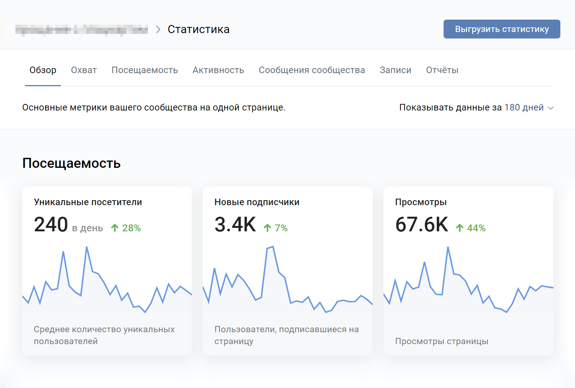Switch to the Записи tab
The height and width of the screenshot is (388, 575).
(395, 70)
